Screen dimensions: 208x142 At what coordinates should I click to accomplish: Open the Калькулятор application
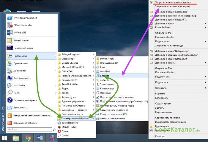(x=107, y=89)
